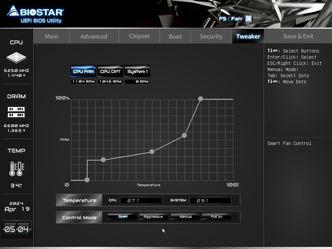The image size is (332, 249).
Task: Click the 1.440 CPU voltage value
Action: click(17, 75)
